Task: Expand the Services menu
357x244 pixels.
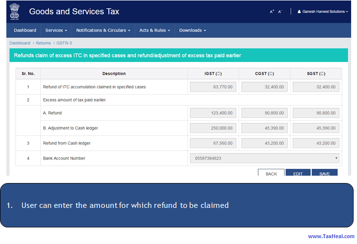Action: [x=56, y=30]
